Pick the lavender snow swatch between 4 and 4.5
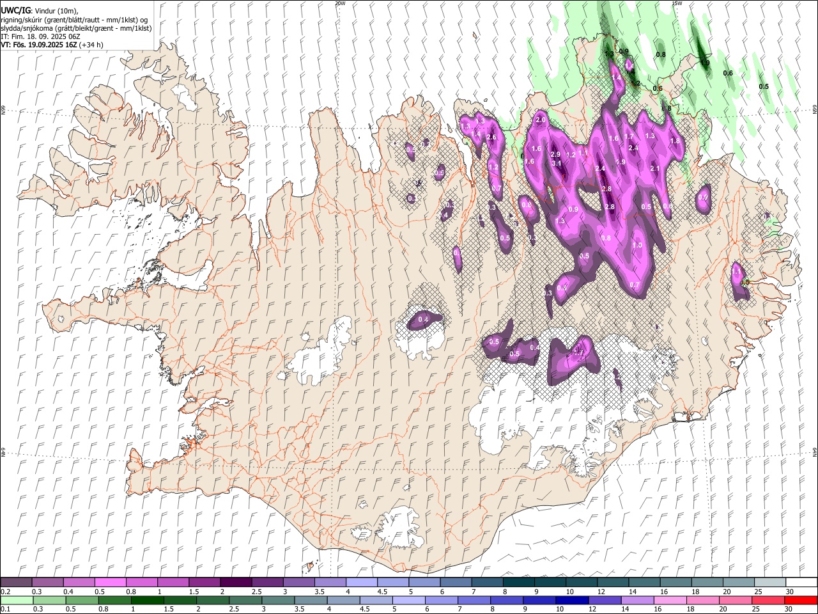818x614 pixels. tap(361, 583)
